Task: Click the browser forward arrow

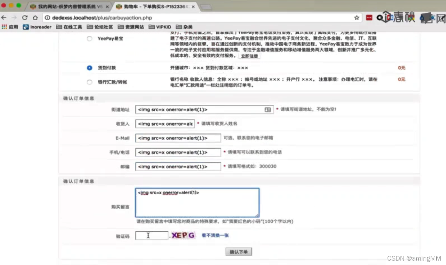Action: (x=14, y=18)
